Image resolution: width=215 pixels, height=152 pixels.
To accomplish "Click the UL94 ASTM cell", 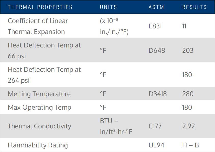I will (156, 145).
